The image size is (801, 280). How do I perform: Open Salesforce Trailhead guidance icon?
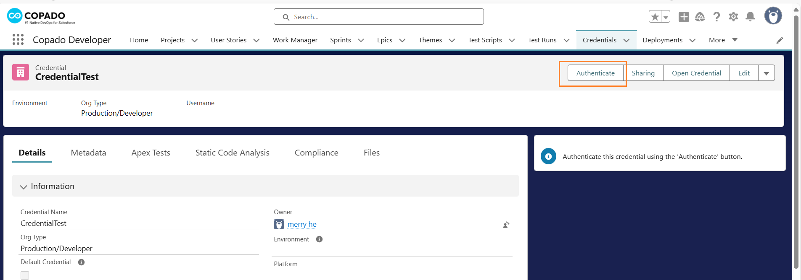700,17
